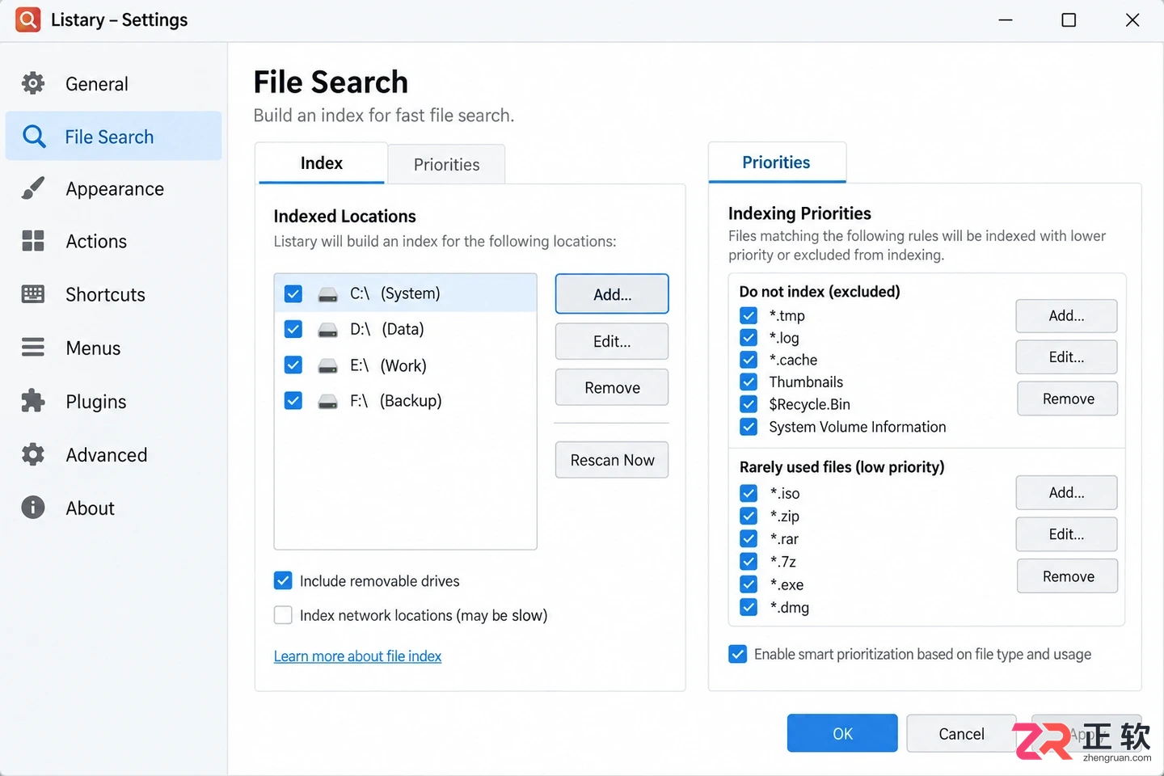Open Learn more about file index link

[x=357, y=656]
